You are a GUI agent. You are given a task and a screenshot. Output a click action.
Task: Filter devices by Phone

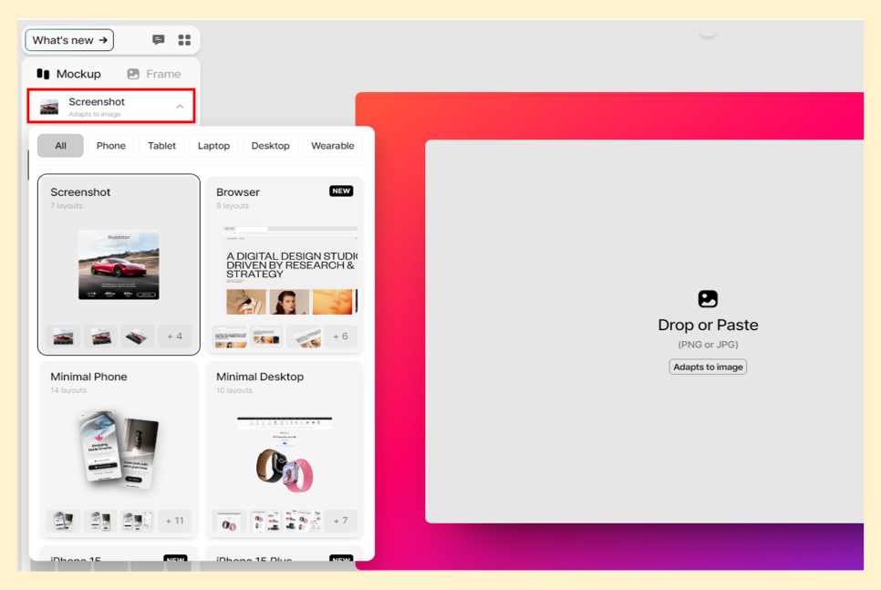(111, 146)
